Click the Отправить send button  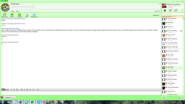[x=10, y=97]
